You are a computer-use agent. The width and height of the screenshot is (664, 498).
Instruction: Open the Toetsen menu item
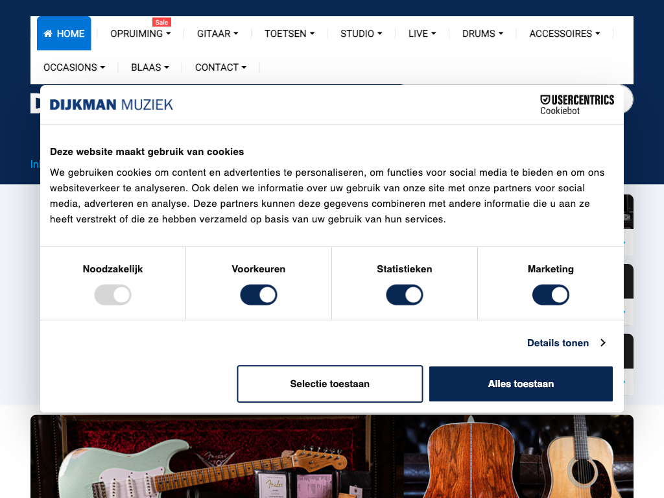click(x=290, y=34)
